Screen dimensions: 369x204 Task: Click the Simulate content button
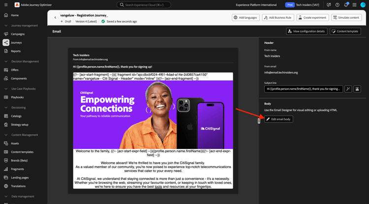click(346, 17)
